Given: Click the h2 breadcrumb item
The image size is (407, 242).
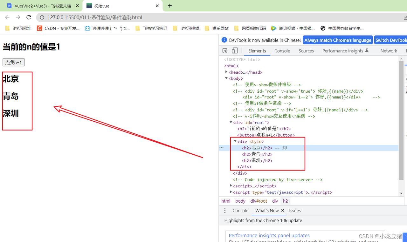Looking at the screenshot, I should coord(286,201).
